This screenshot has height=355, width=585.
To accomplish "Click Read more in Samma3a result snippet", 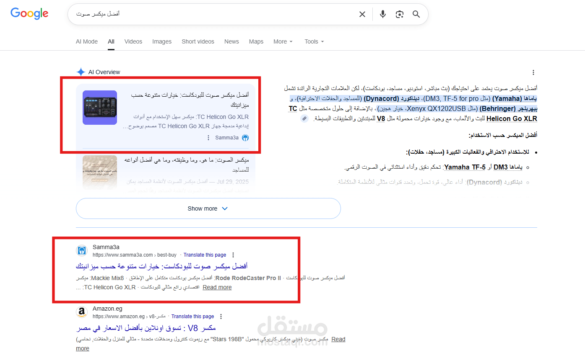I will point(217,287).
